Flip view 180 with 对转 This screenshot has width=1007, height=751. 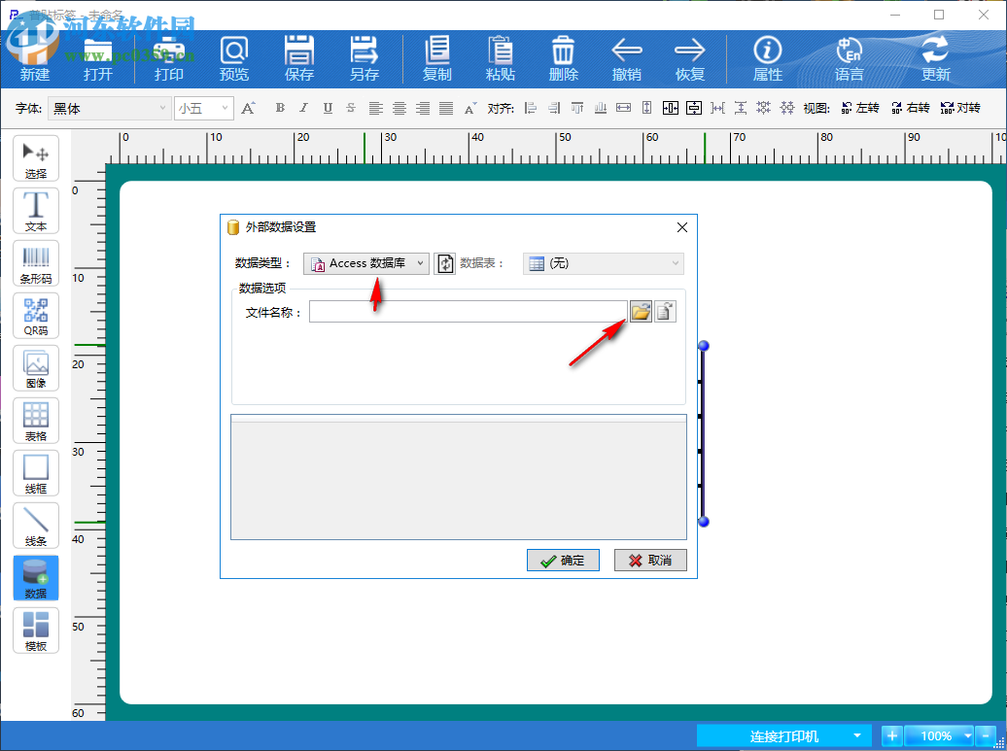coord(960,108)
